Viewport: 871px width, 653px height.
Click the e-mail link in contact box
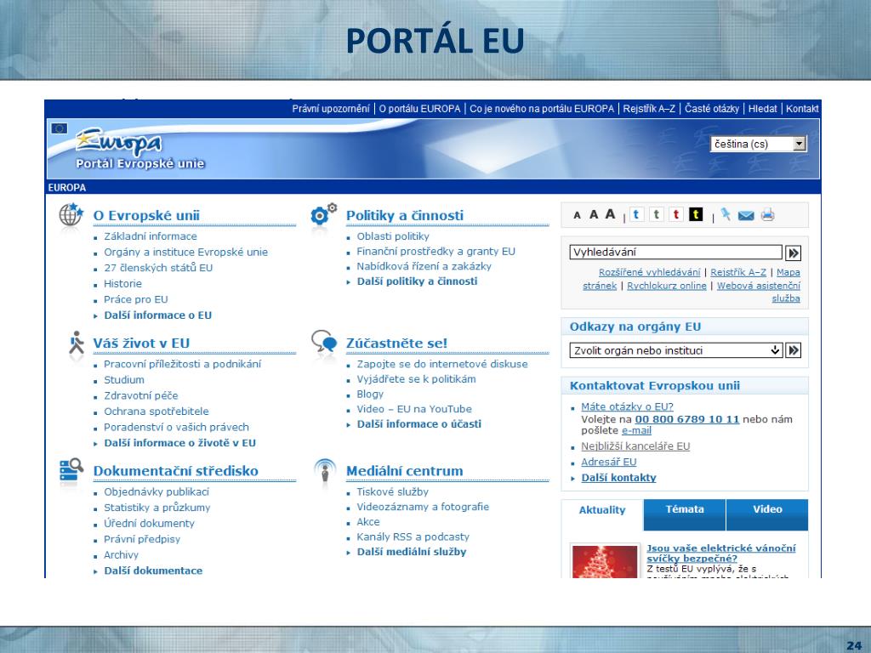[636, 431]
